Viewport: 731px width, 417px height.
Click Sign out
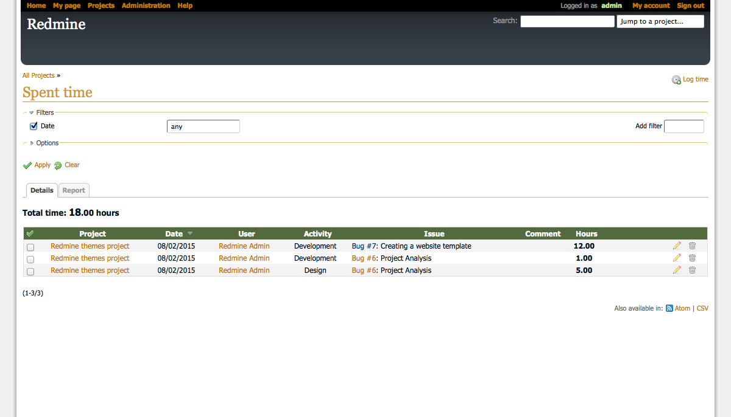[x=691, y=5]
